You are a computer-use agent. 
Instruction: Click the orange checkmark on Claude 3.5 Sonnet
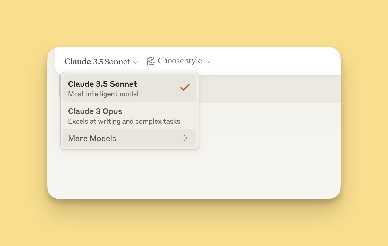(185, 87)
